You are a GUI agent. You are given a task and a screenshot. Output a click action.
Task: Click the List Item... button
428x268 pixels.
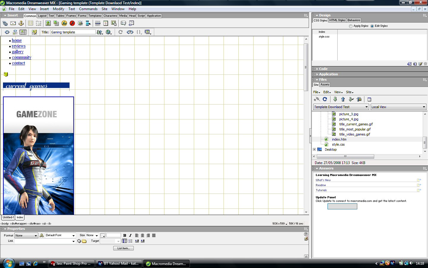tap(123, 248)
